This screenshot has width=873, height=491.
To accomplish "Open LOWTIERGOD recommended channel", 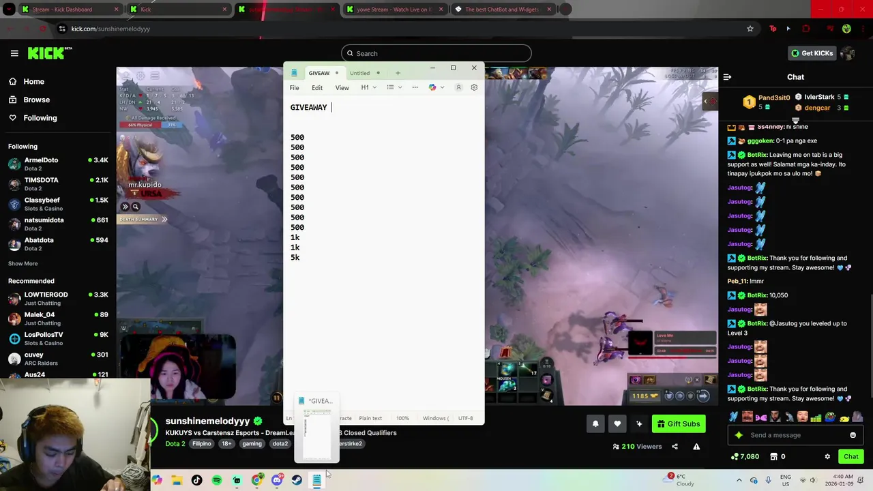I will pos(58,298).
